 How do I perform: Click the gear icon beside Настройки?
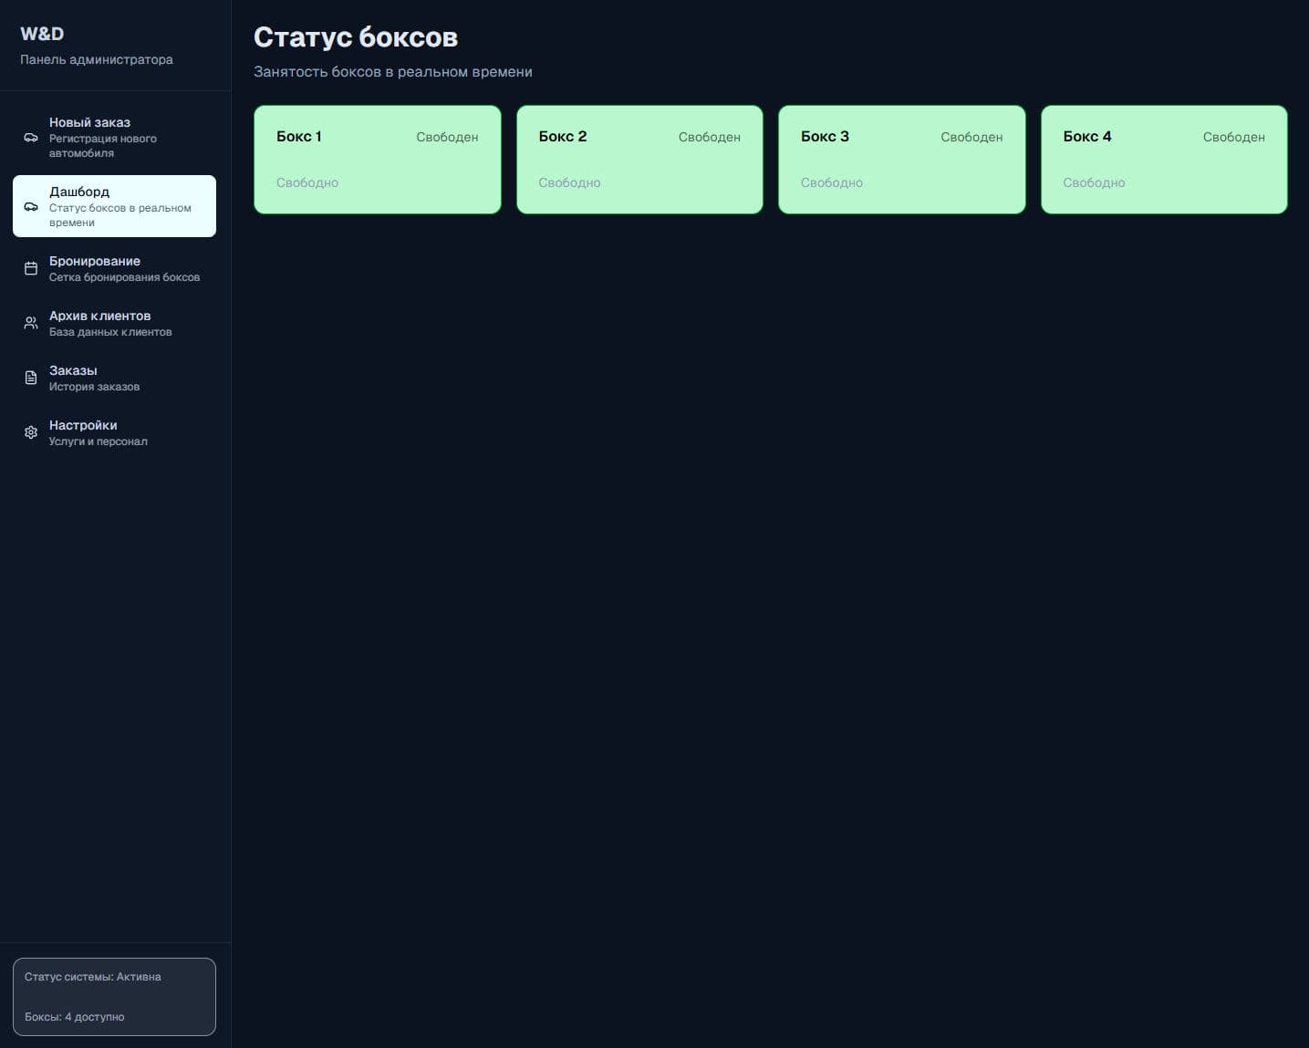(31, 433)
